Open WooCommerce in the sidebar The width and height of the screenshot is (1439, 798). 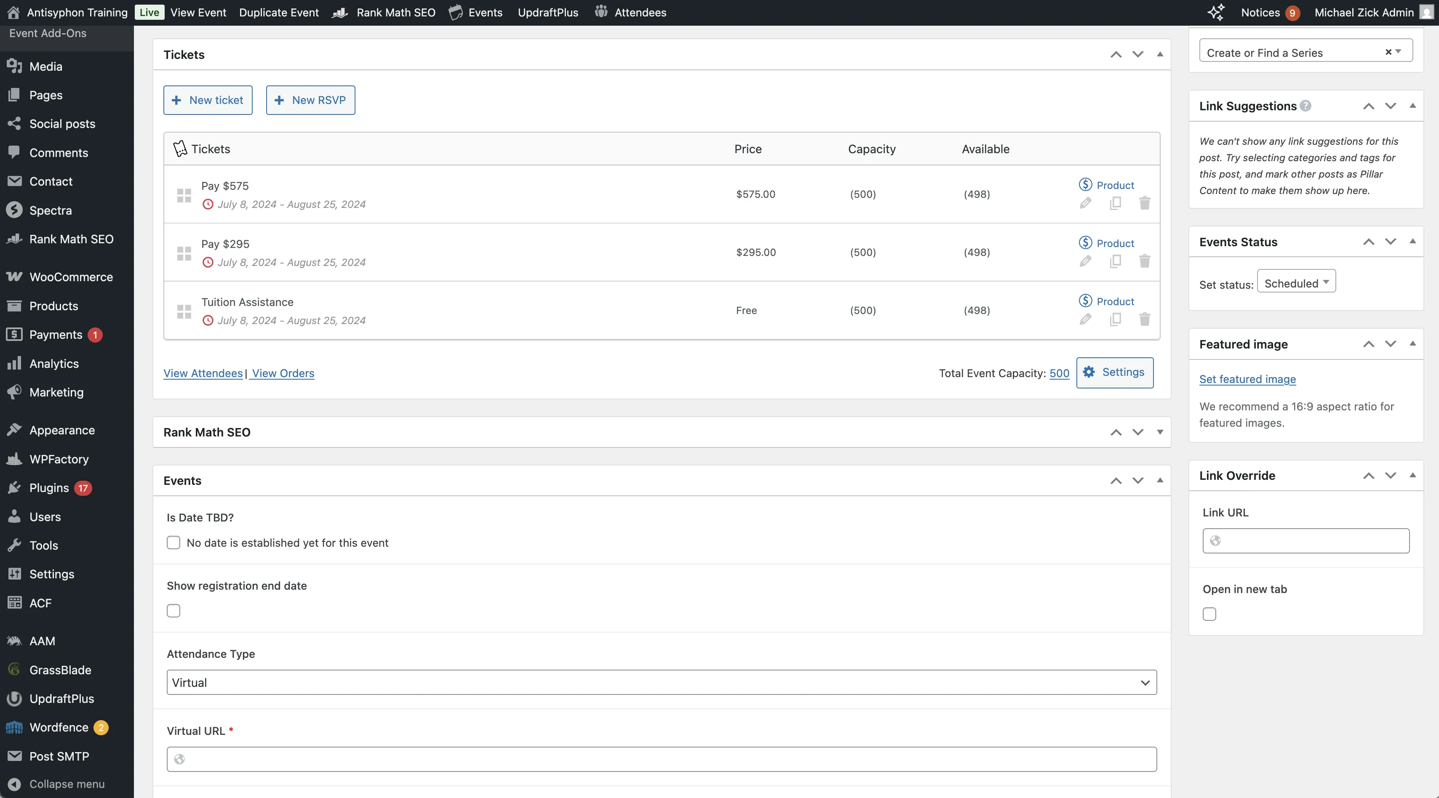click(69, 277)
